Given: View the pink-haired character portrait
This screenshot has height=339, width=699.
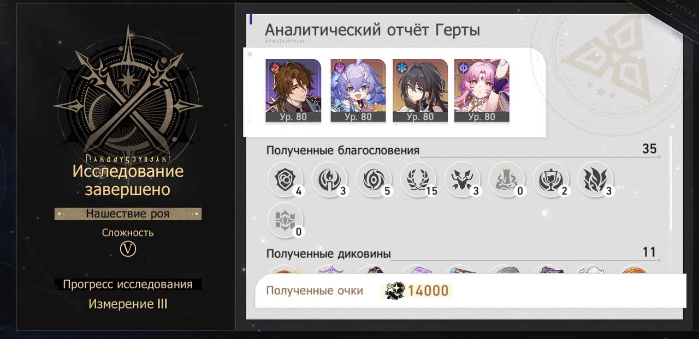Looking at the screenshot, I should (x=482, y=90).
